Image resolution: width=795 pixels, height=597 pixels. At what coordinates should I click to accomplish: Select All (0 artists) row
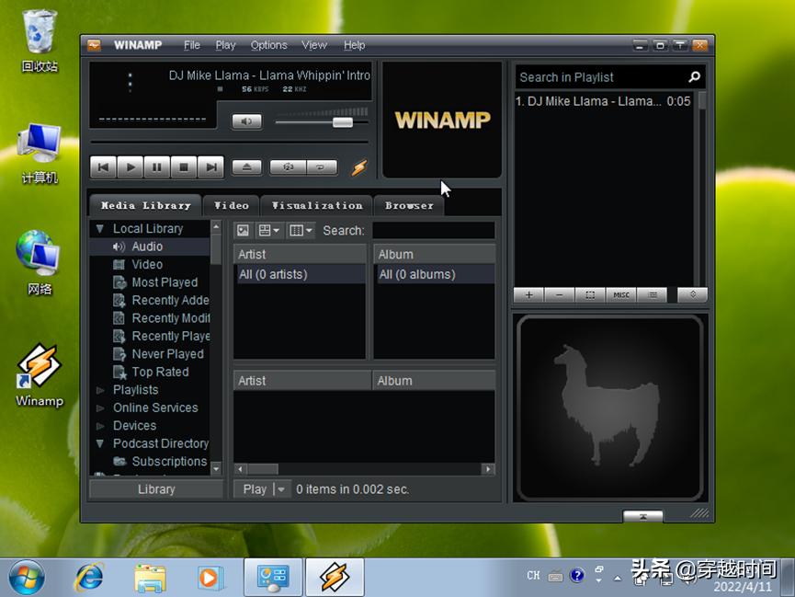point(300,275)
